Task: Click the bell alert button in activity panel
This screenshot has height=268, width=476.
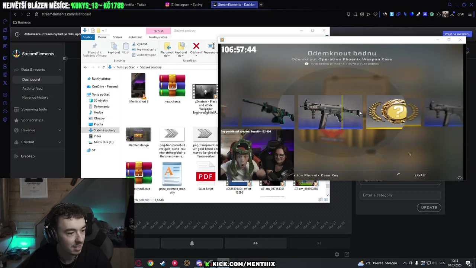Action: point(192,243)
